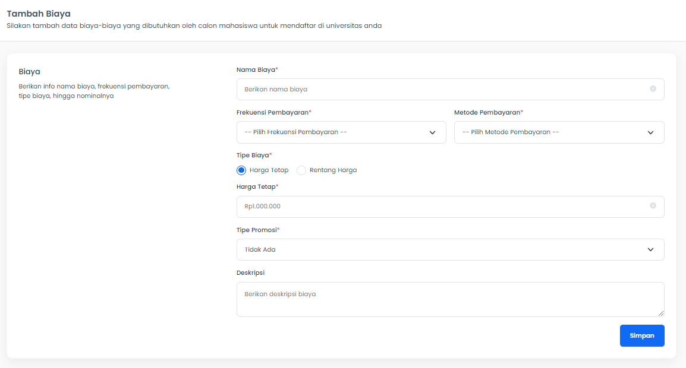
Task: Open the Tipe Promosi dropdown showing Tidak Ada
Action: (x=450, y=249)
